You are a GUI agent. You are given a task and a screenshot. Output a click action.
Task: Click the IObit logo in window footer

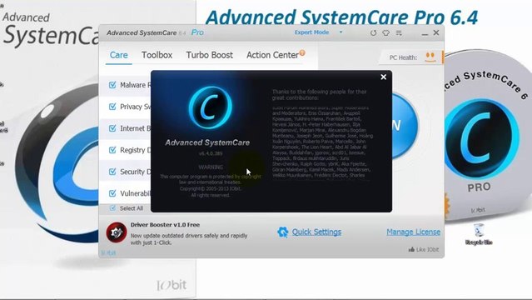click(108, 252)
